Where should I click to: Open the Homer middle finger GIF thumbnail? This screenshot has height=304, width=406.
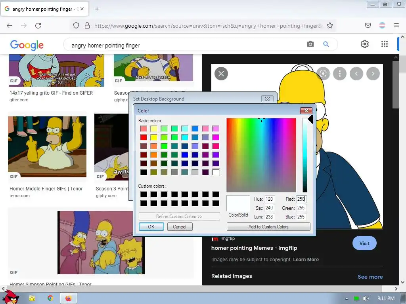(47, 146)
